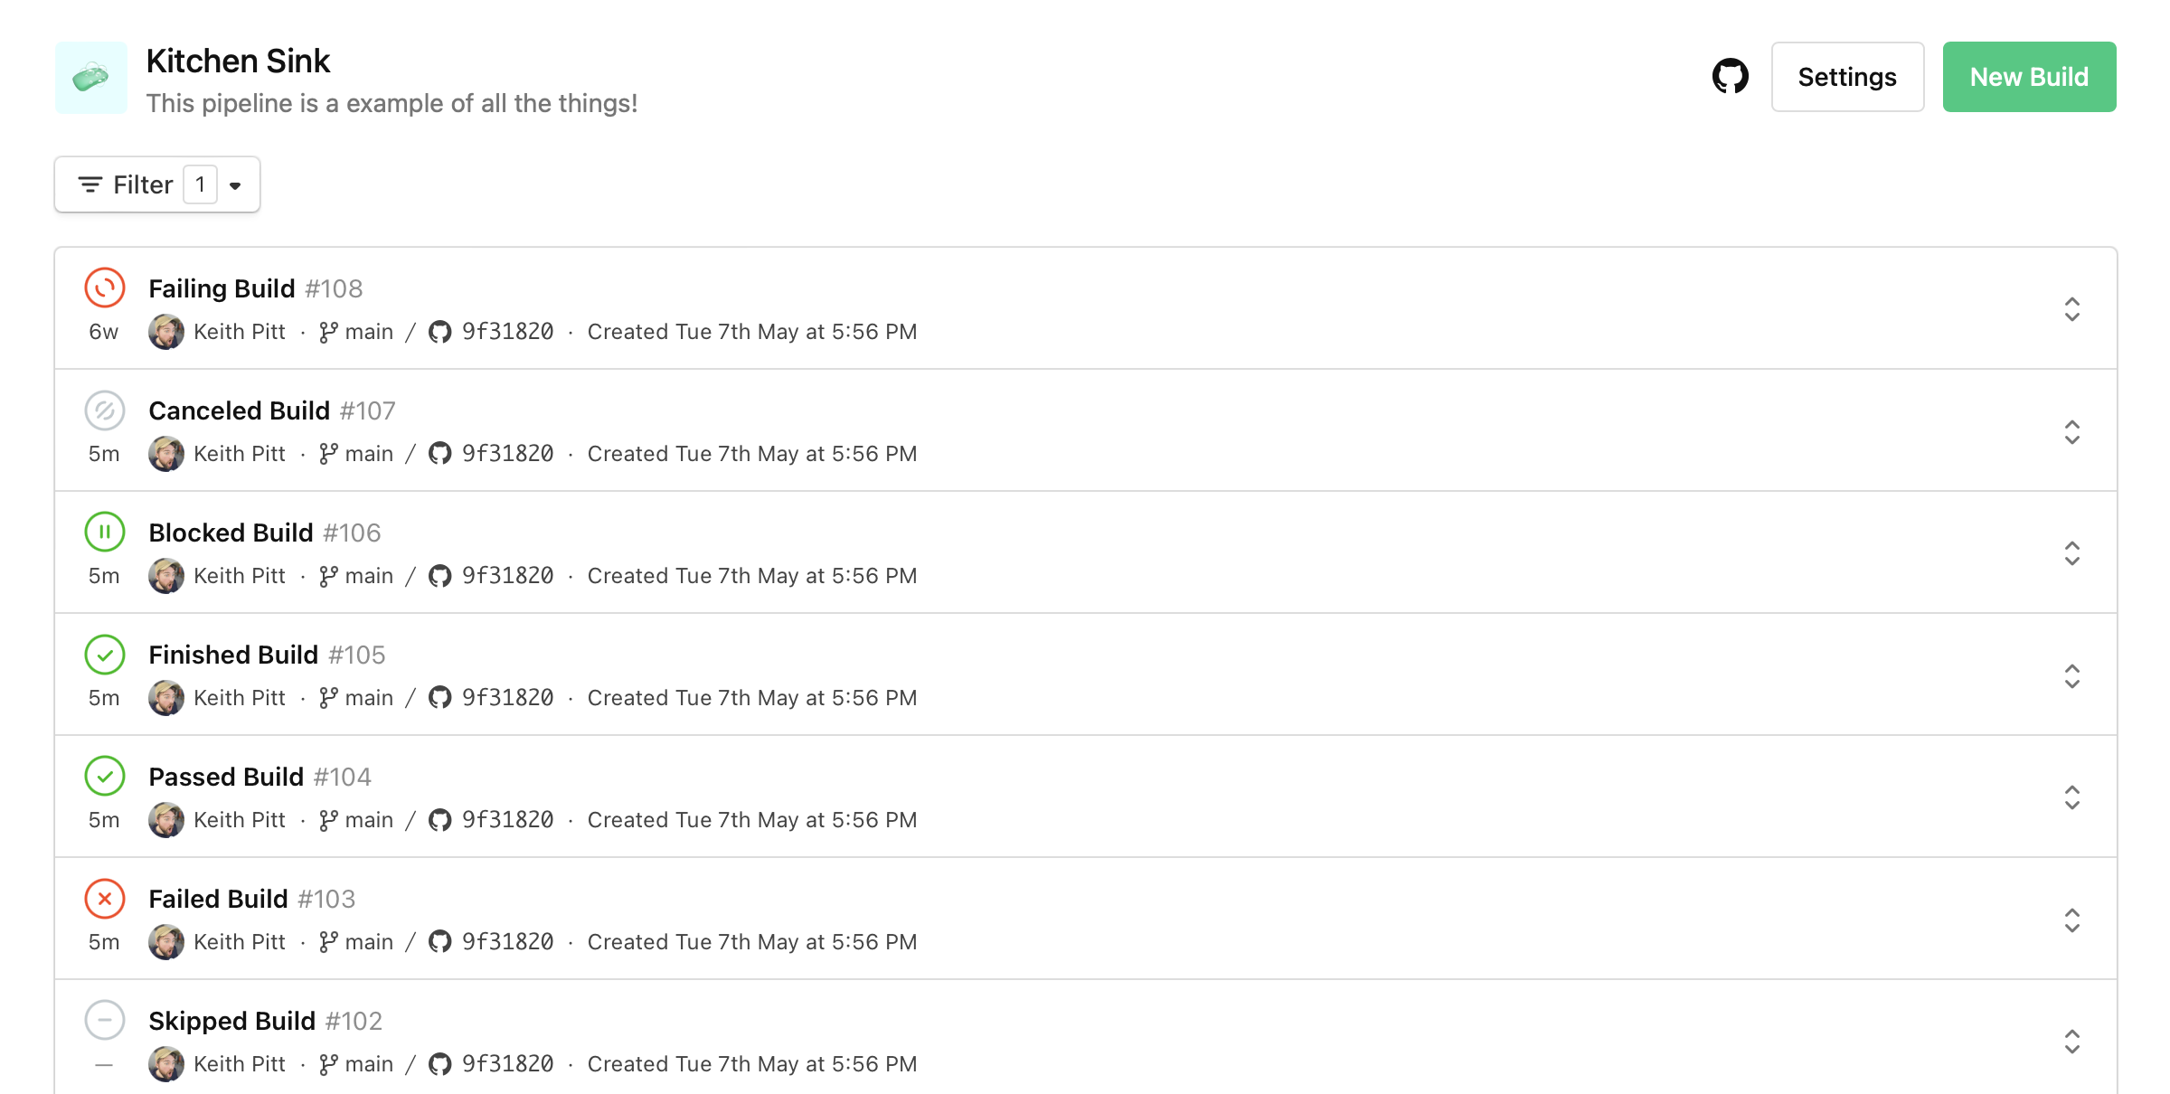
Task: Expand the Failed Build #103 row
Action: pos(2071,920)
